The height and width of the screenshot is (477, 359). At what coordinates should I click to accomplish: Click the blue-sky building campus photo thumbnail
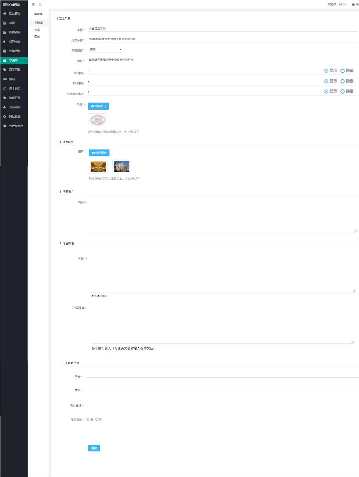[x=121, y=166]
